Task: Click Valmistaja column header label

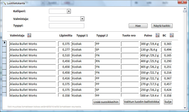Action: click(17, 35)
